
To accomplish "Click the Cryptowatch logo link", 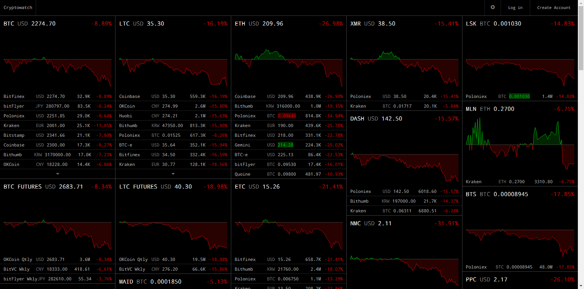I will (18, 8).
